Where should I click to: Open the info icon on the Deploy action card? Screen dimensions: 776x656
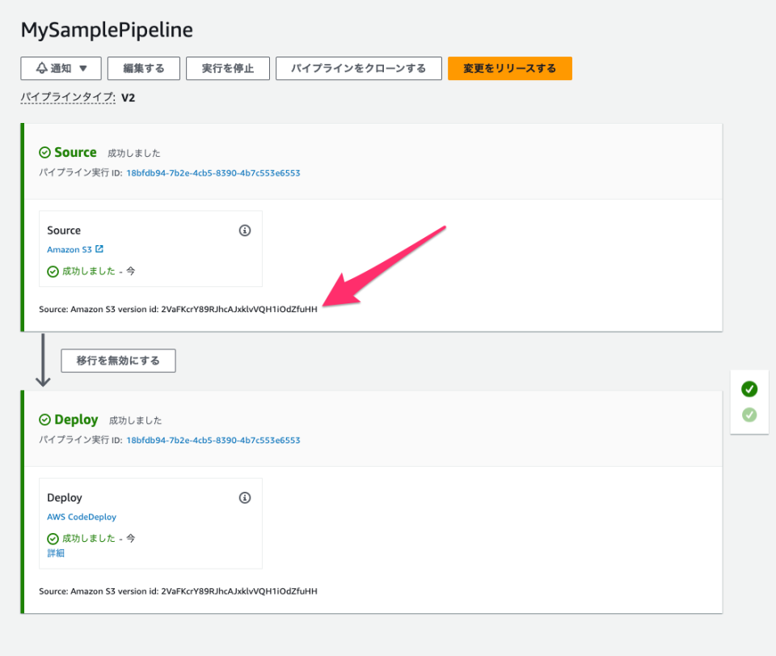[x=245, y=497]
